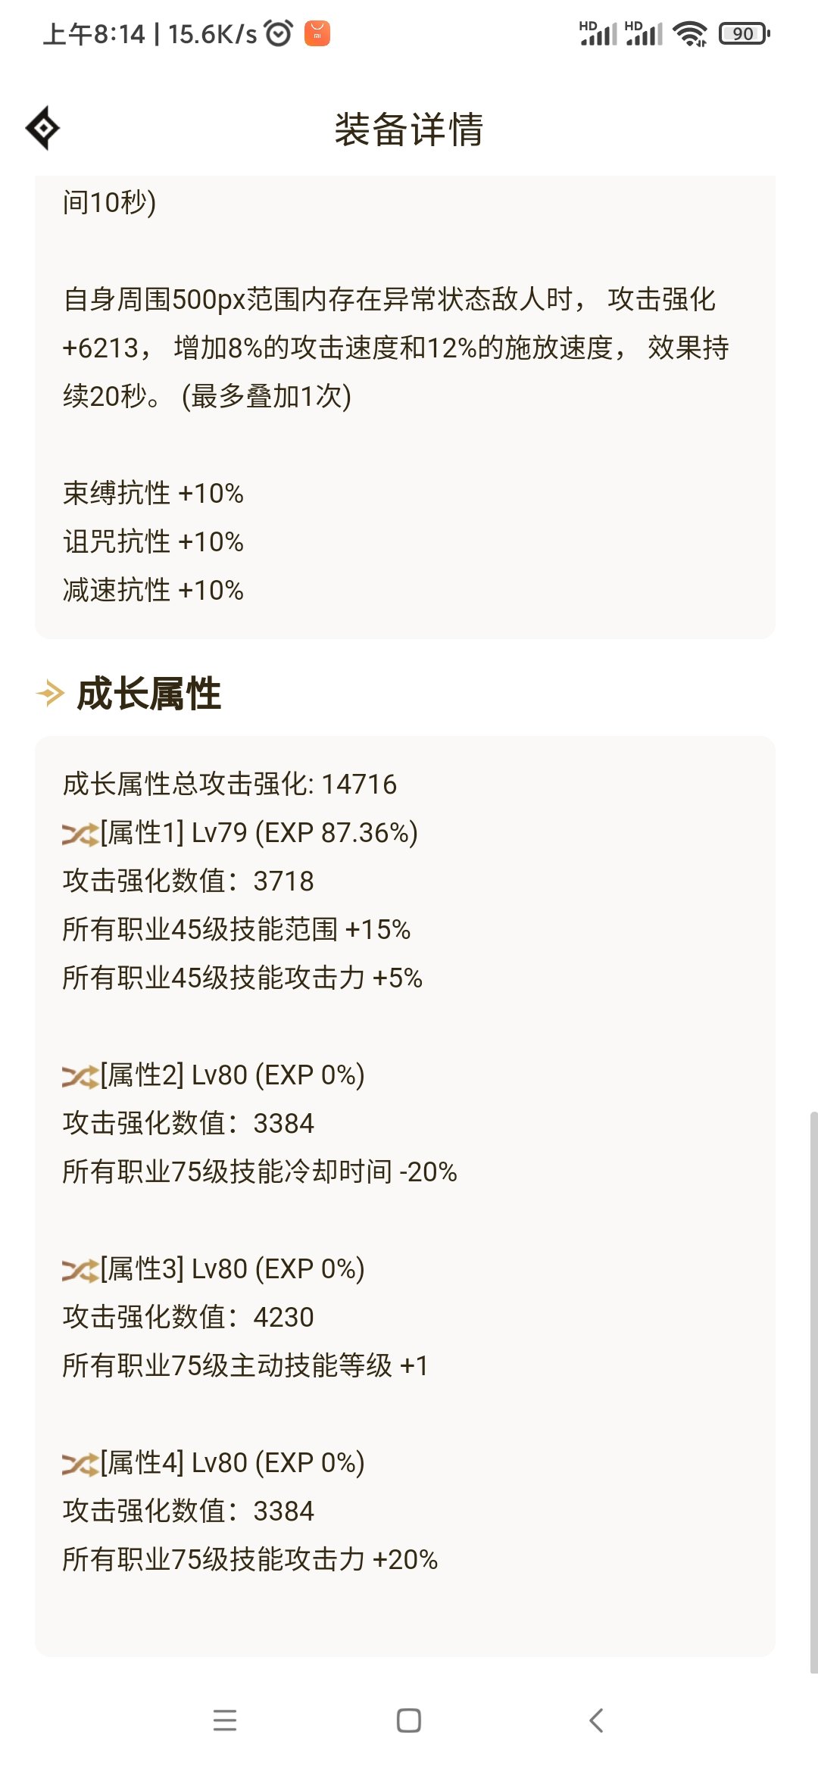The image size is (818, 1772).
Task: Tap the orange Mi app notification icon
Action: (x=317, y=33)
